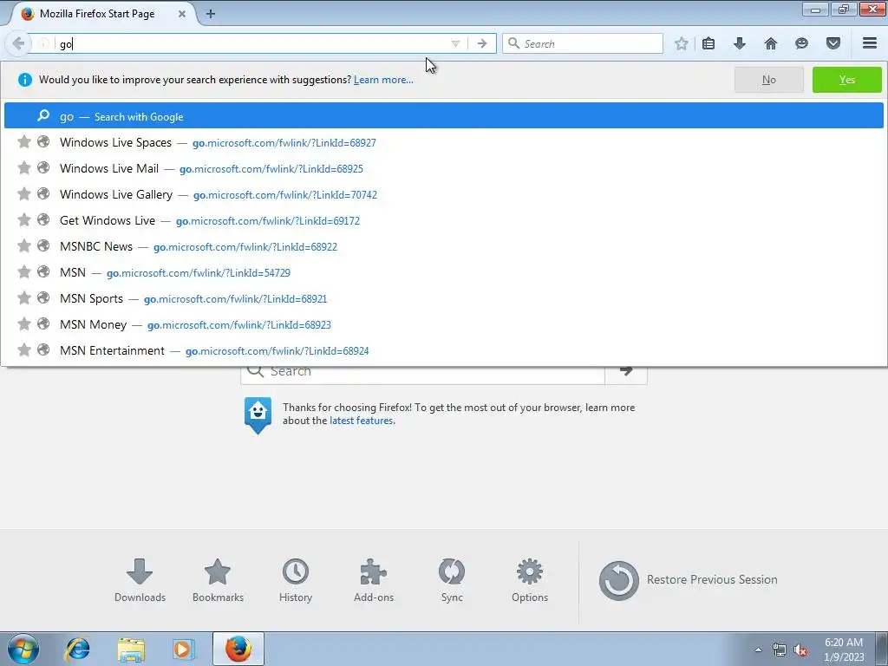Open the Learn more link
This screenshot has width=888, height=666.
point(383,80)
